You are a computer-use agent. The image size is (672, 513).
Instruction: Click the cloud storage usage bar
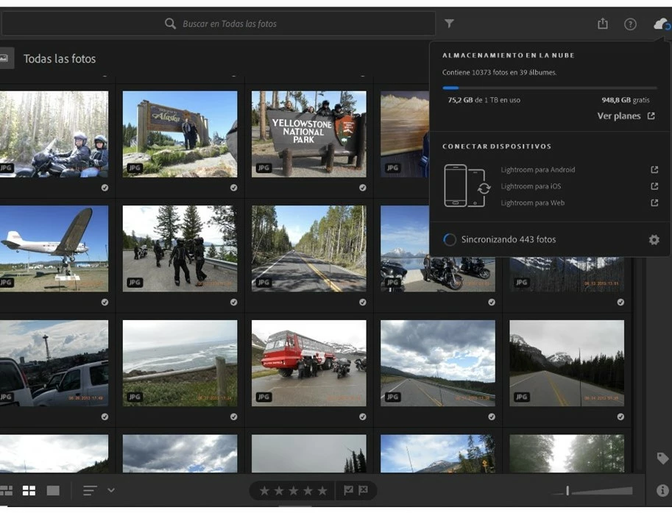549,88
